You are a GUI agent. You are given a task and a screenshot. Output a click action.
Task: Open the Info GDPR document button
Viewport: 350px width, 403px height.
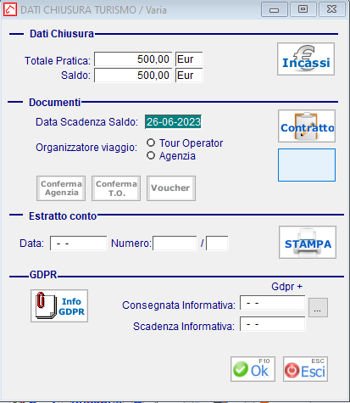click(59, 305)
